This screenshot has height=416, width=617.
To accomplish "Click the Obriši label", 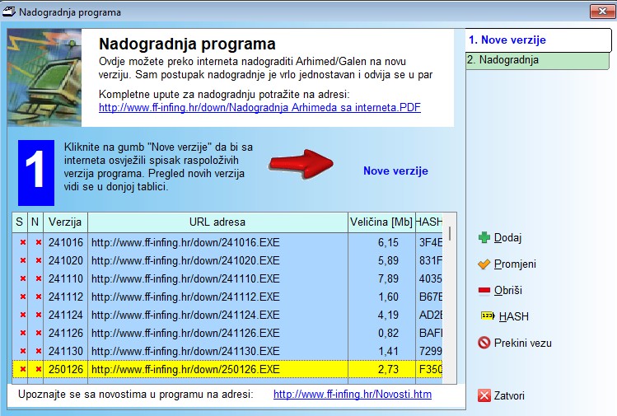I will [508, 291].
